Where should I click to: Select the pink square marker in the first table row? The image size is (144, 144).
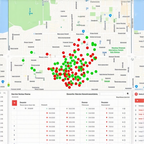point(106,109)
